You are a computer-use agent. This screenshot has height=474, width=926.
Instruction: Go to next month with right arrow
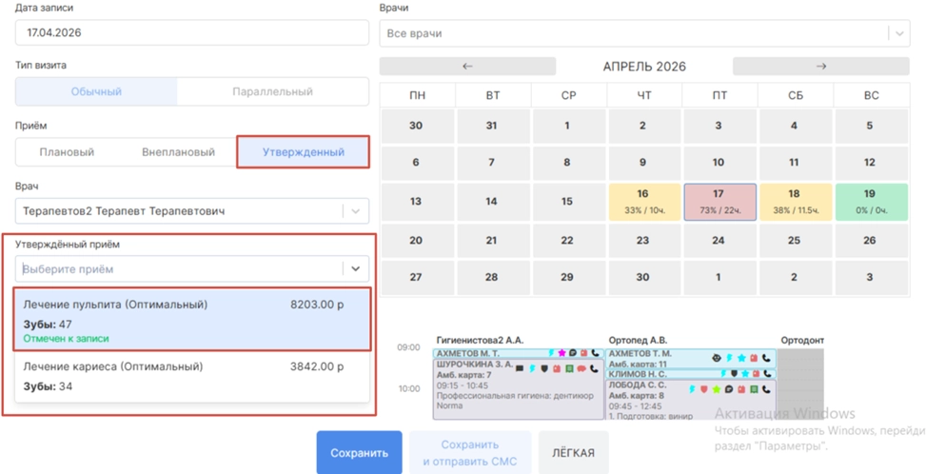tap(820, 67)
